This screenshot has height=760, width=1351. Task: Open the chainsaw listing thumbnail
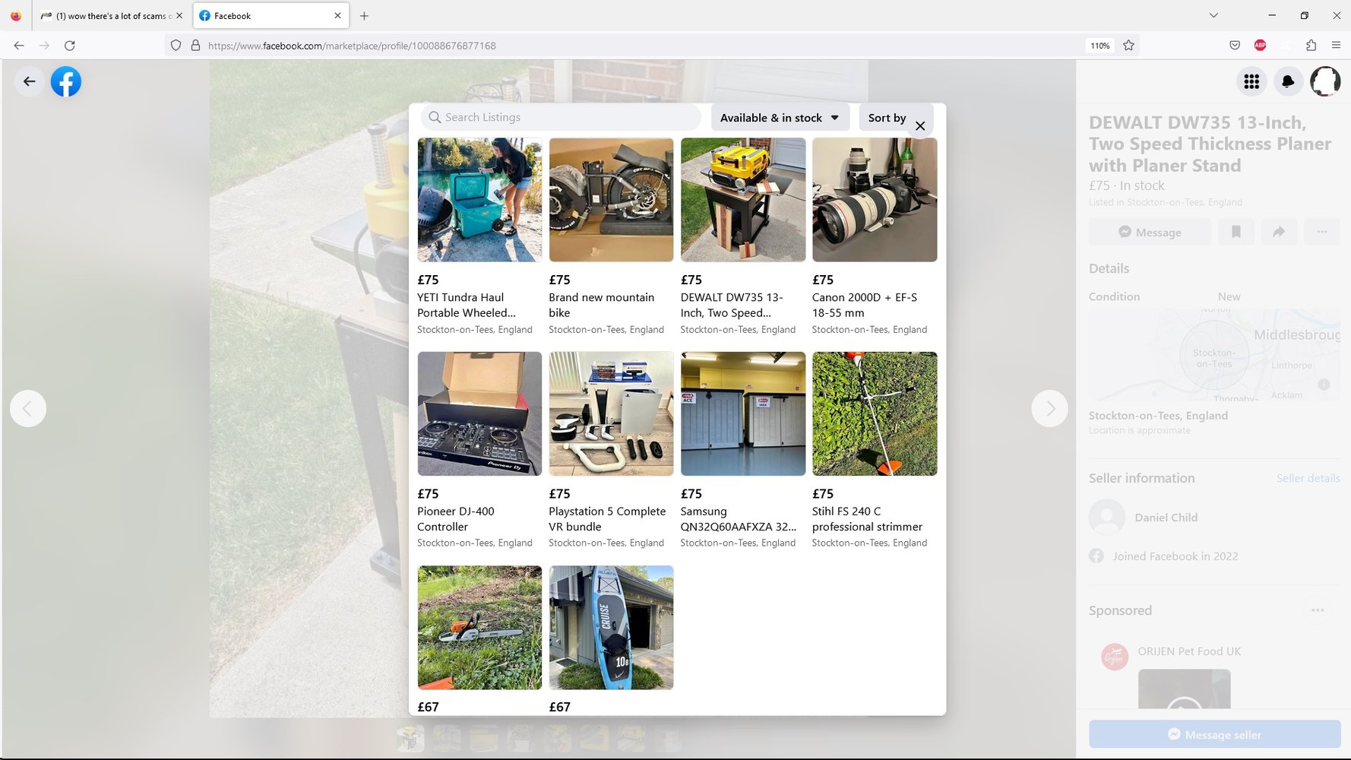[x=479, y=628]
